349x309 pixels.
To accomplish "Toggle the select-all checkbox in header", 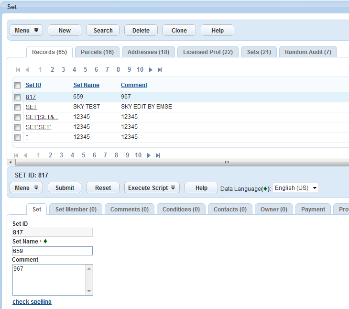I will tap(18, 86).
